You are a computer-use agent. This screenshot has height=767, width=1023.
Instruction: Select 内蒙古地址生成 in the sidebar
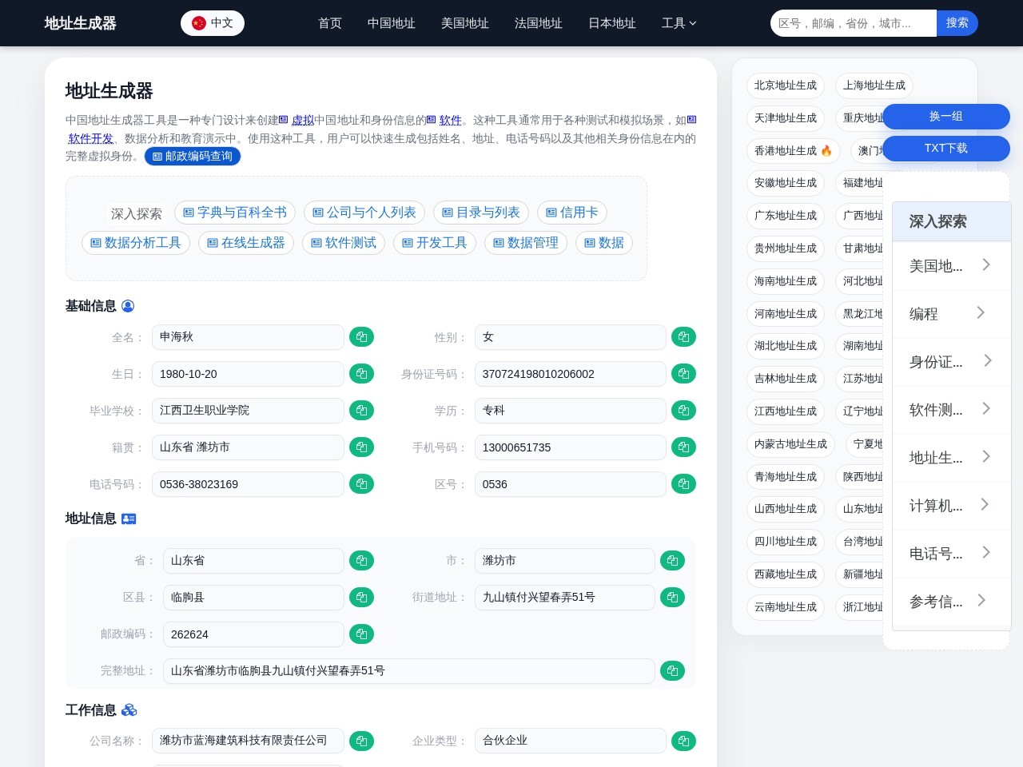click(790, 444)
